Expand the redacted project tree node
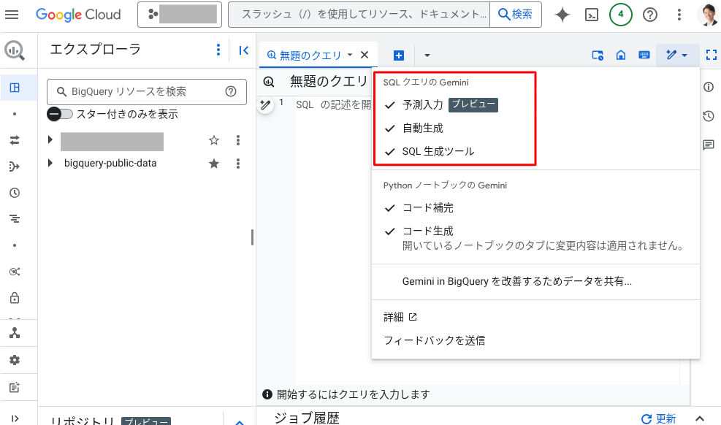This screenshot has width=721, height=425. (x=50, y=139)
